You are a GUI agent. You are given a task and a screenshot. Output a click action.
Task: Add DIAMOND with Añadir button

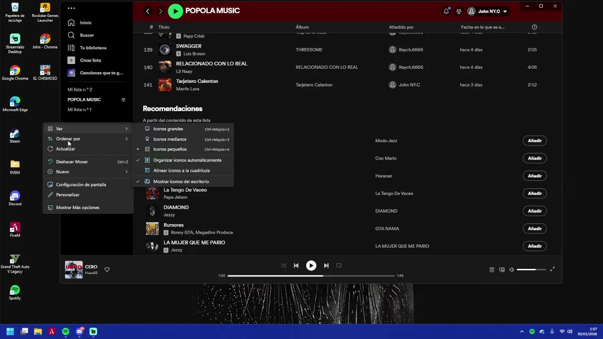click(535, 211)
